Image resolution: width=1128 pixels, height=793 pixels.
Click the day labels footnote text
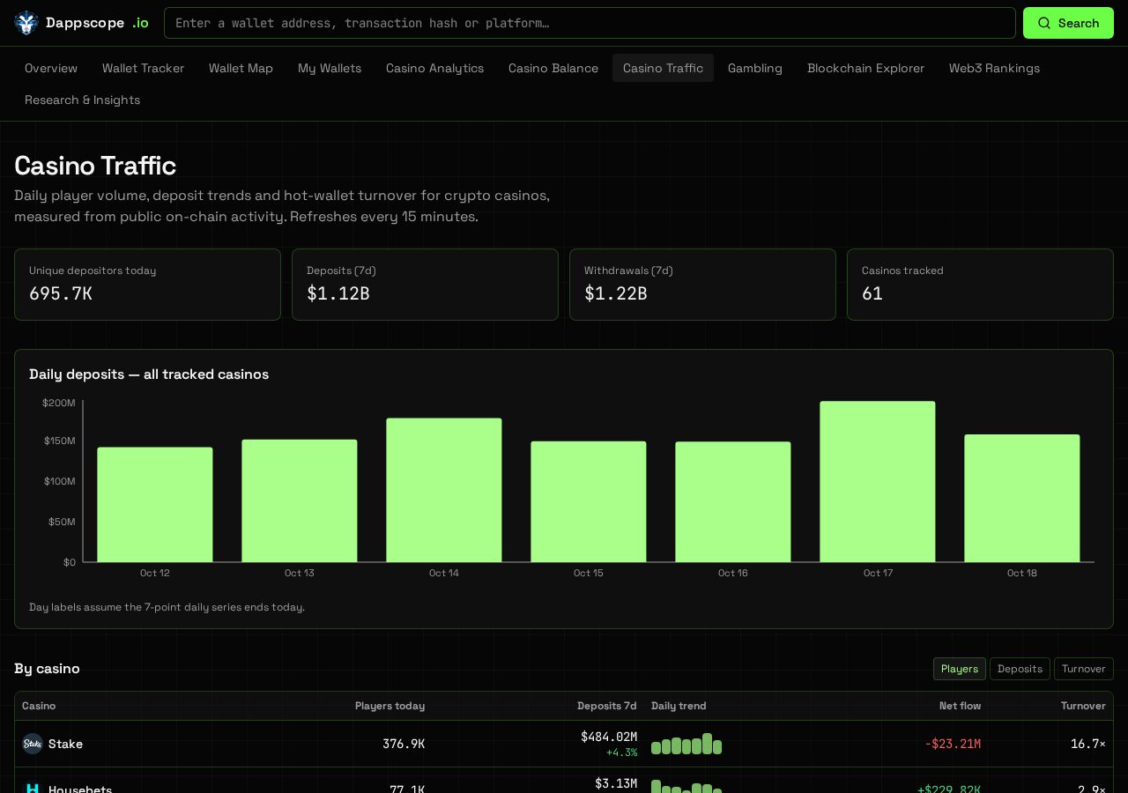167,607
